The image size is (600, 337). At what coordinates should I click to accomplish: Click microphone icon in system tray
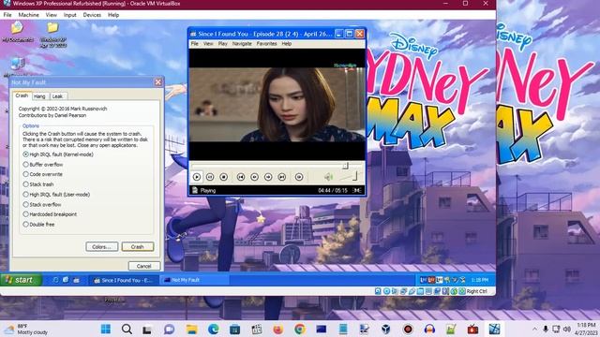tap(546, 329)
